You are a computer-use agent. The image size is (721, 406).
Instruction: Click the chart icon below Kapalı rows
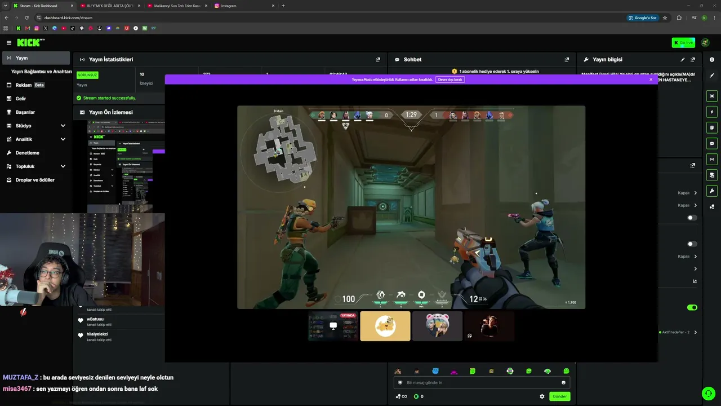[x=695, y=281]
